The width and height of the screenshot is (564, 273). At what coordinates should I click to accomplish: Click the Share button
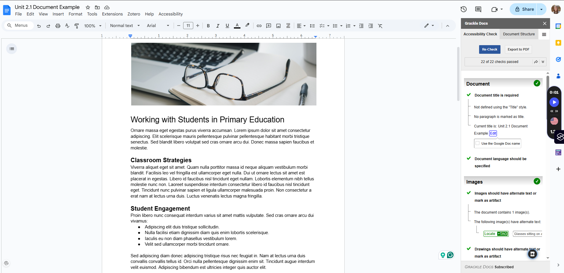click(524, 9)
